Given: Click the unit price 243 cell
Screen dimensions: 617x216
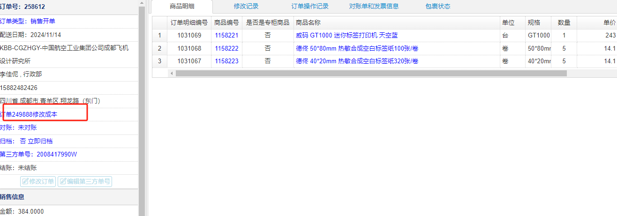Looking at the screenshot, I should pos(597,35).
